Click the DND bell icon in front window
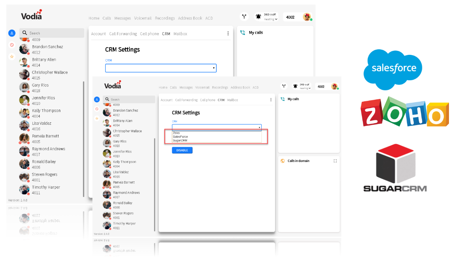 [295, 86]
